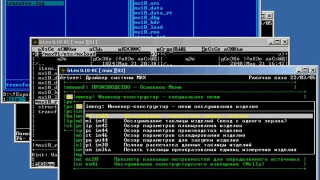
Task: Click 'driver: Драйвер системы MAX' header text
Action: click(102, 78)
